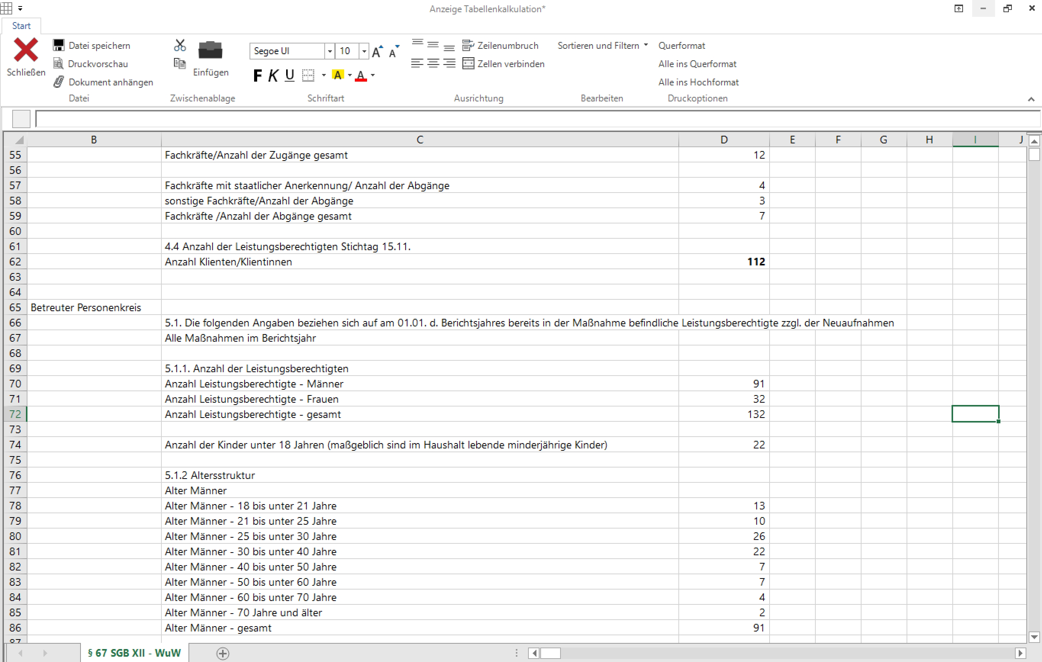Screen dimensions: 1042x662
Task: Click Querformat option
Action: 681,45
